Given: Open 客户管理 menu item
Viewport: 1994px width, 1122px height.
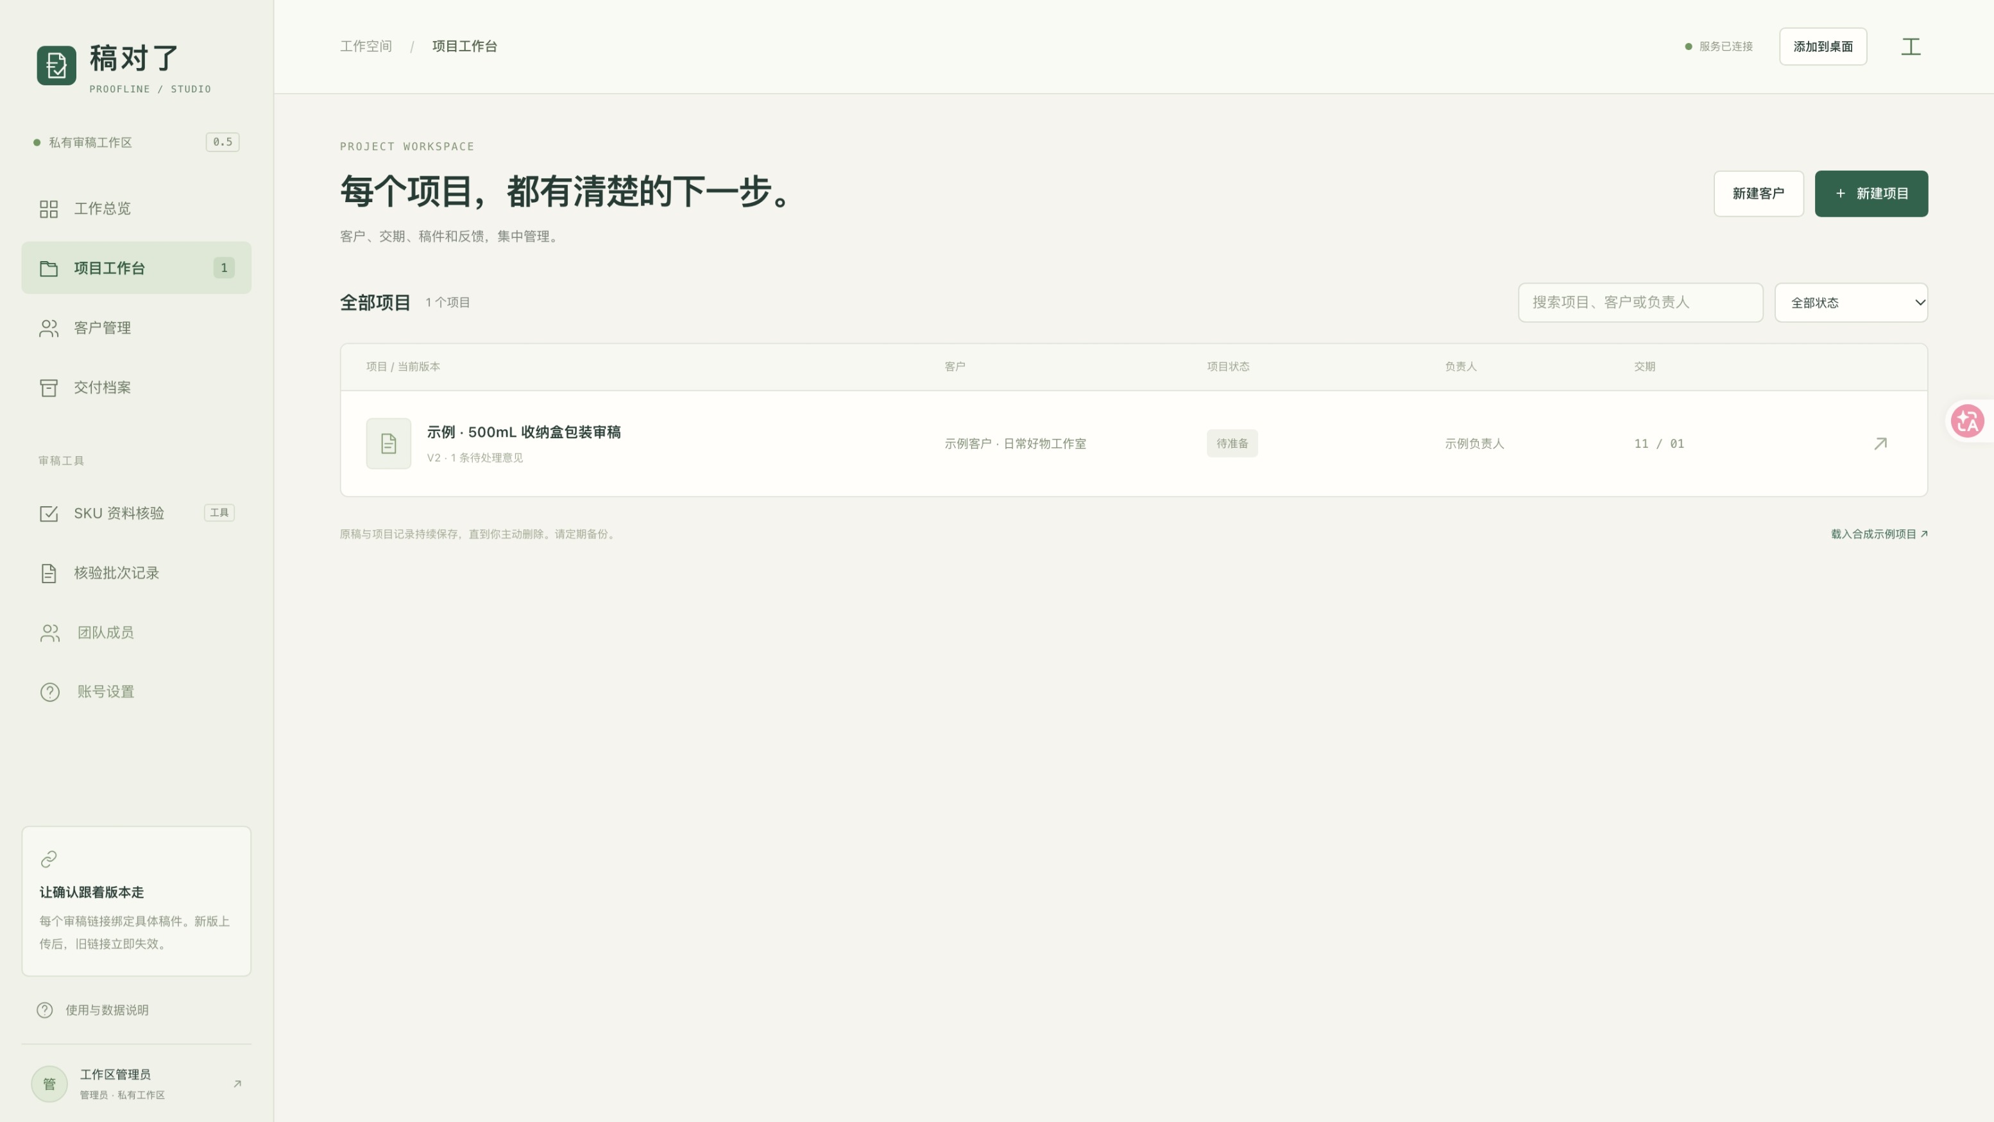Looking at the screenshot, I should click(136, 328).
